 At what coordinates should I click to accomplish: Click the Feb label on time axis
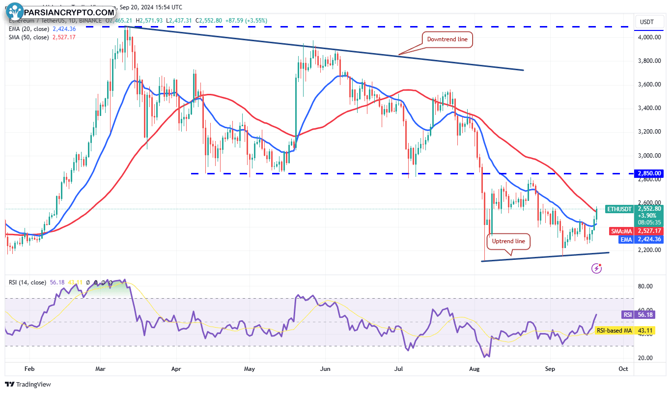coord(29,368)
